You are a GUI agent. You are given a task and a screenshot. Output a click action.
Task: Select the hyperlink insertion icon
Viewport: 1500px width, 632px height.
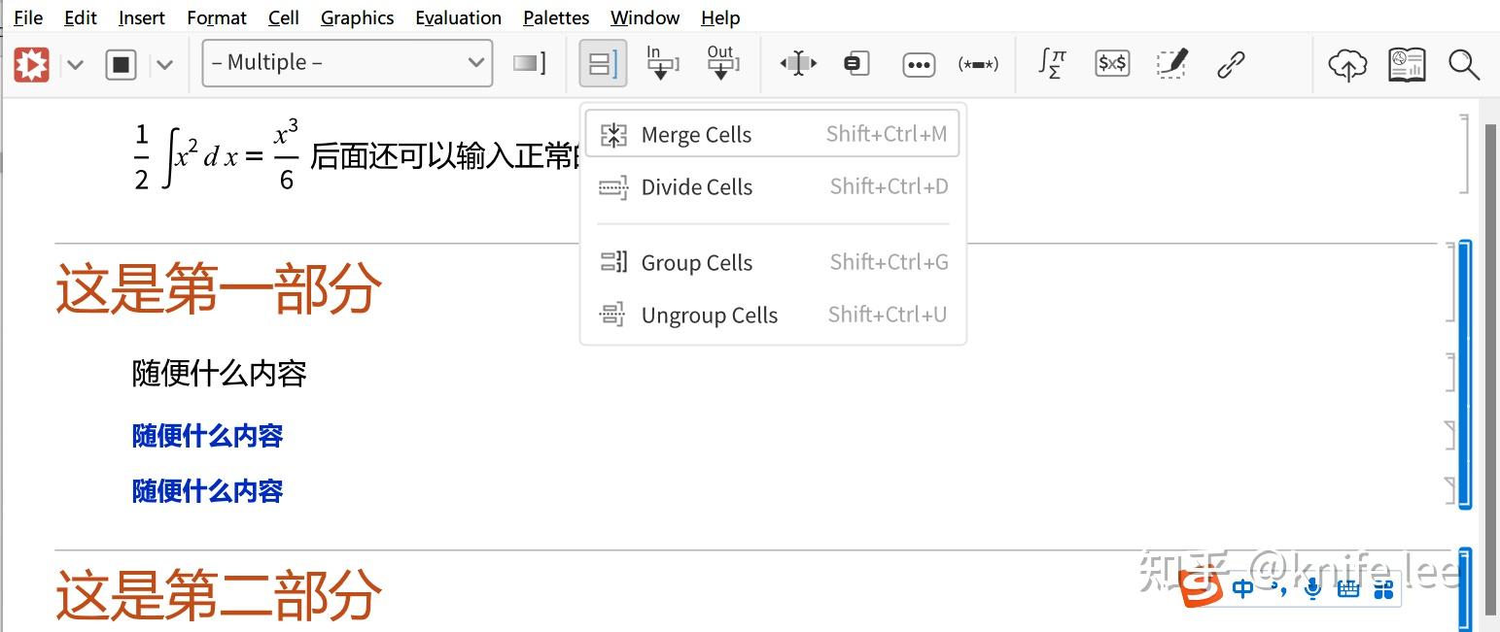pyautogui.click(x=1231, y=63)
